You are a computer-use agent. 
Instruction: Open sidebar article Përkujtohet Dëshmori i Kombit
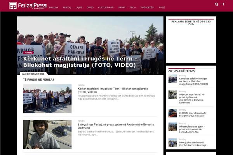(193, 144)
